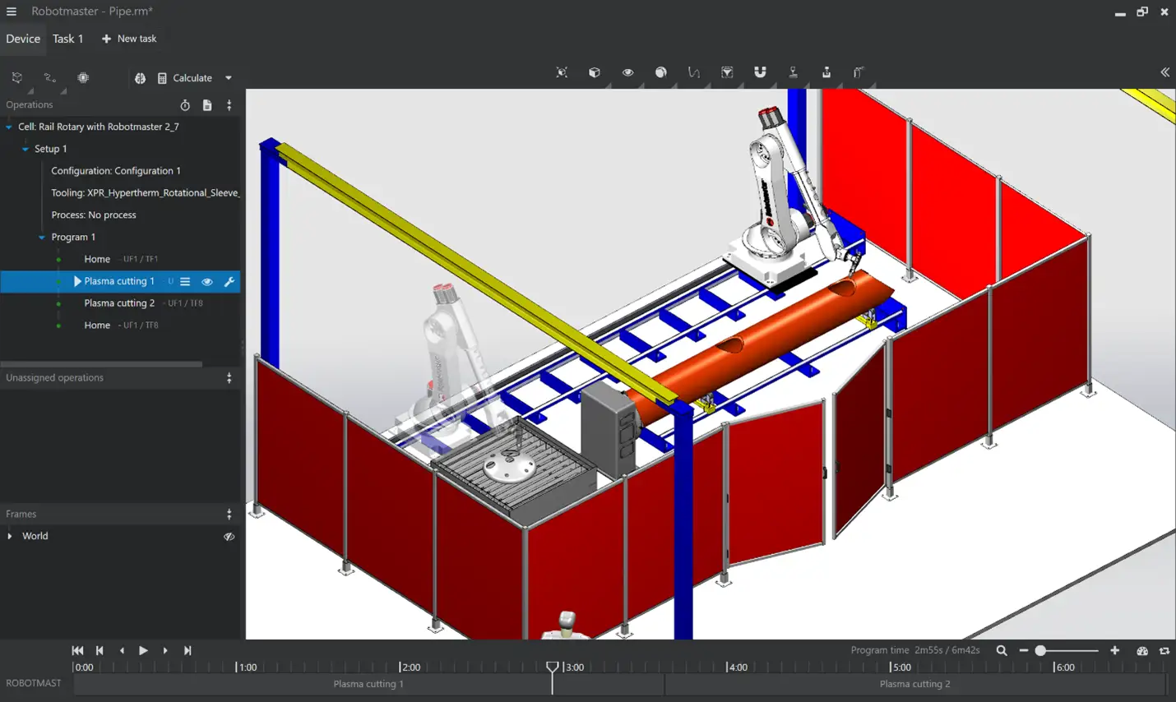Image resolution: width=1176 pixels, height=702 pixels.
Task: Open the wrench settings for Plasma cutting 1
Action: (229, 281)
